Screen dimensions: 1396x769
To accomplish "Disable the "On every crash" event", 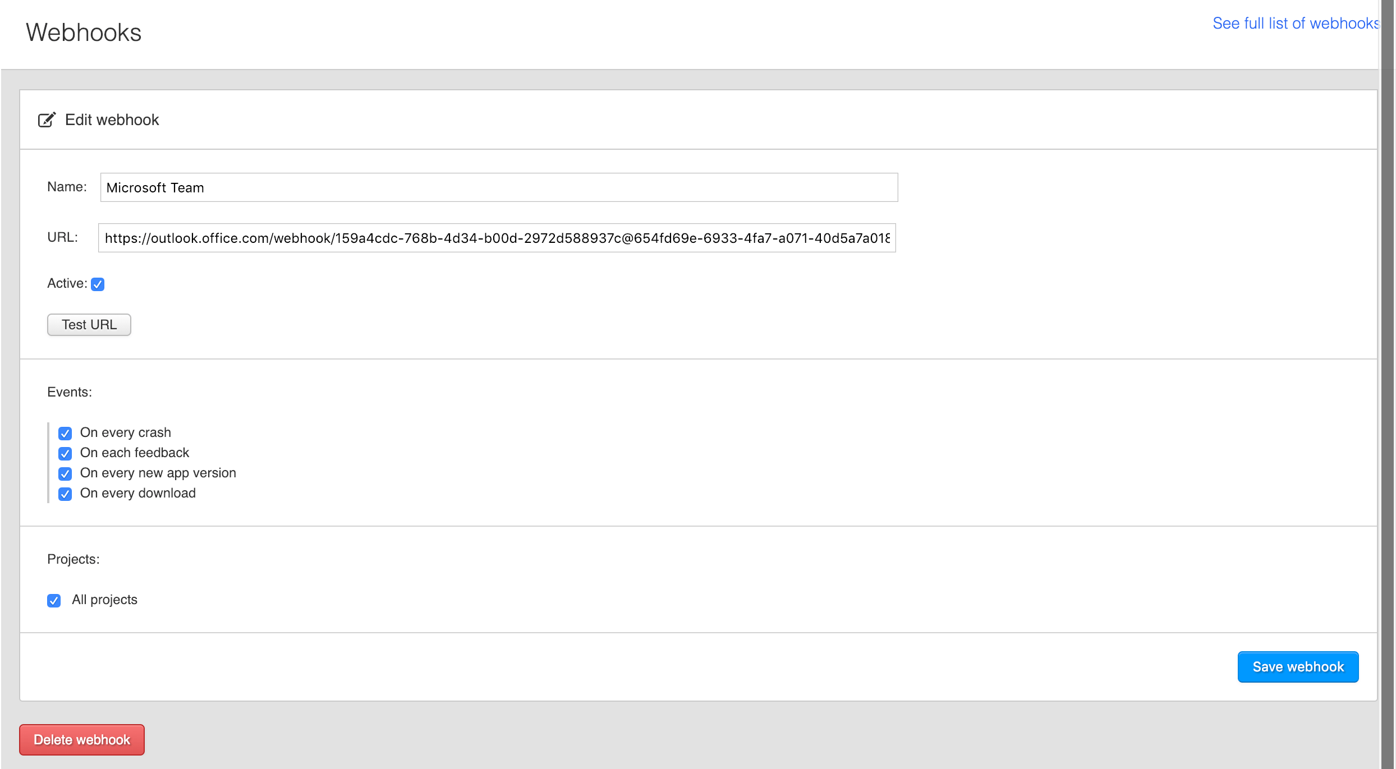I will [x=65, y=433].
